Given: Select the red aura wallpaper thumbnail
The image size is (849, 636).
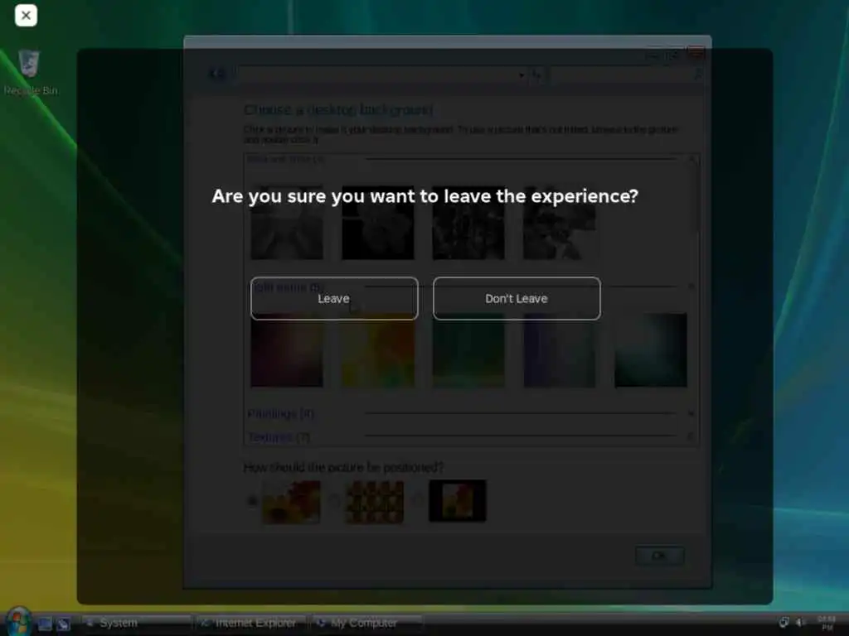Looking at the screenshot, I should click(287, 350).
